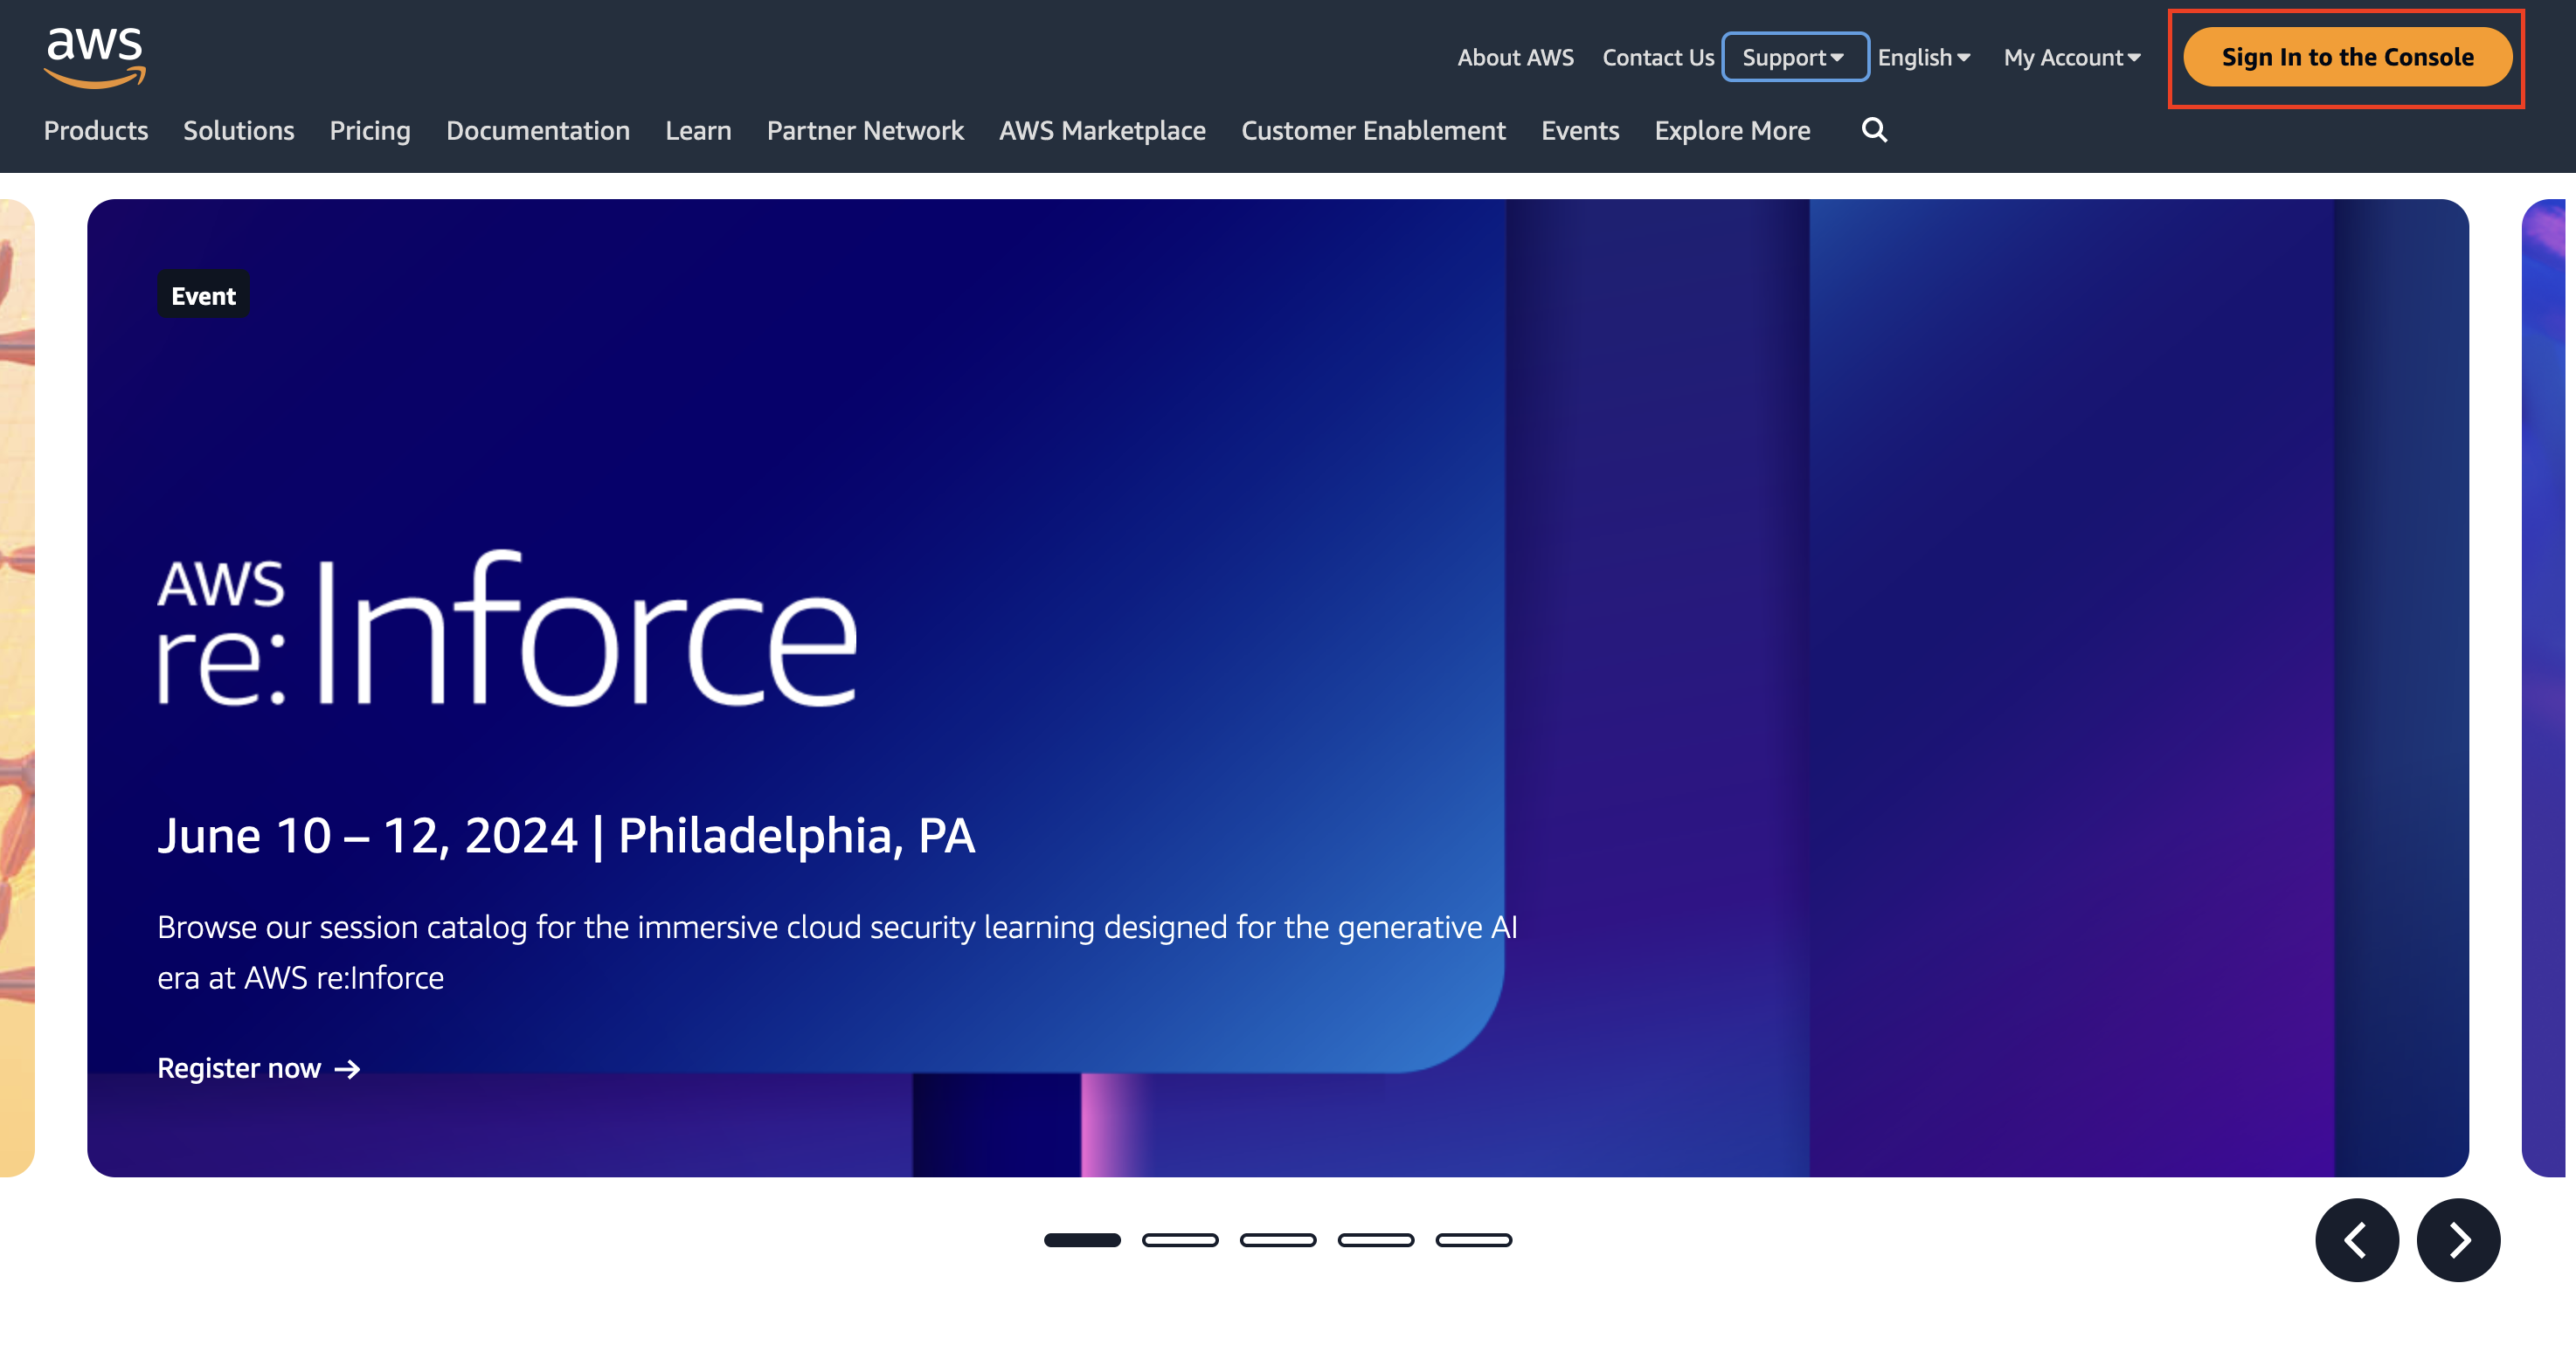The image size is (2576, 1366).
Task: Visit AWS Marketplace
Action: 1102,130
